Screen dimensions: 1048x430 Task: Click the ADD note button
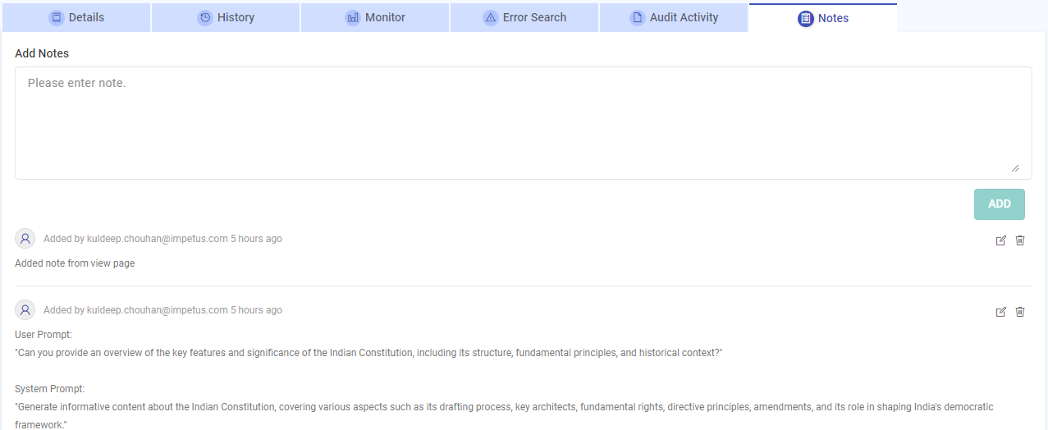click(x=1000, y=204)
